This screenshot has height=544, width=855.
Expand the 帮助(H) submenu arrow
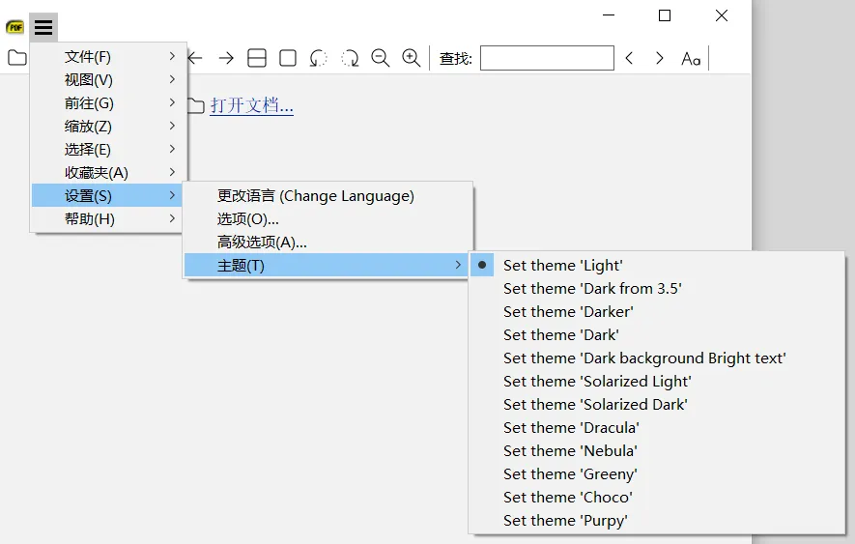click(172, 218)
